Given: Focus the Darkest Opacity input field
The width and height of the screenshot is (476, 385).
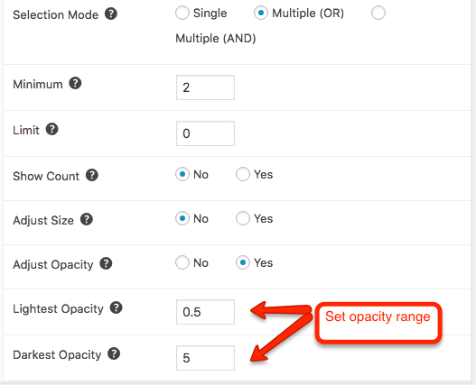Looking at the screenshot, I should click(205, 358).
